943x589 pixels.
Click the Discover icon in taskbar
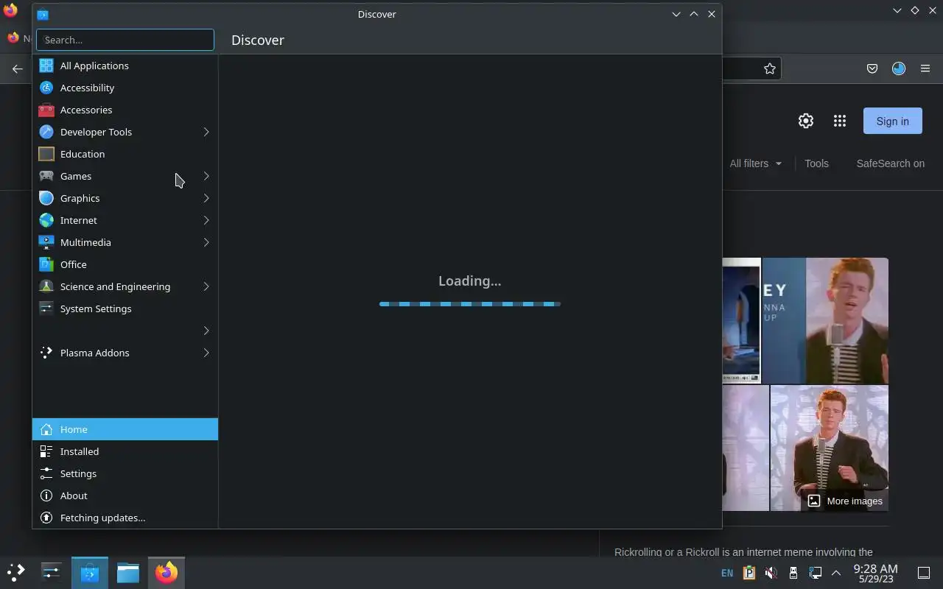pyautogui.click(x=90, y=572)
